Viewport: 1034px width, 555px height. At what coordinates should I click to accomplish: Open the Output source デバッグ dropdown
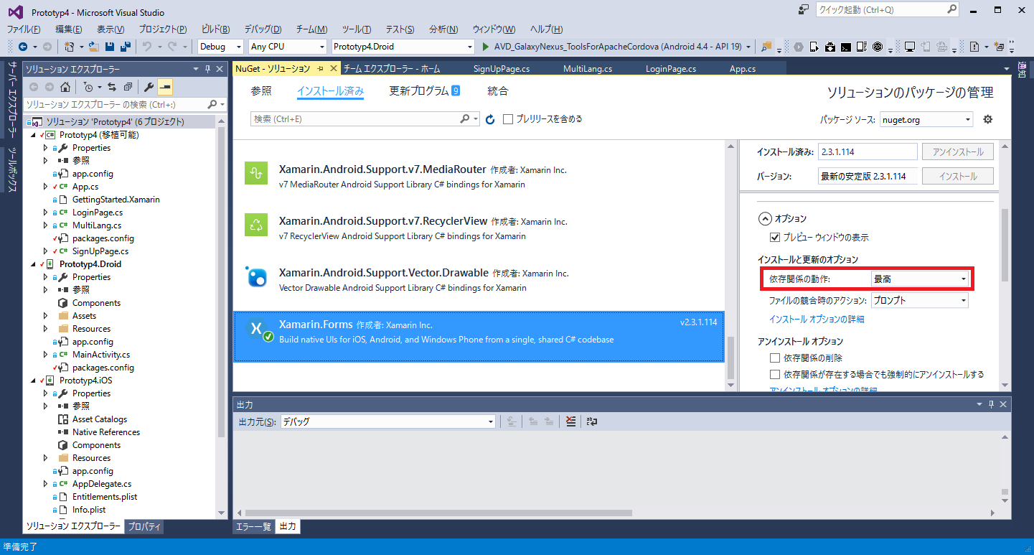(387, 422)
